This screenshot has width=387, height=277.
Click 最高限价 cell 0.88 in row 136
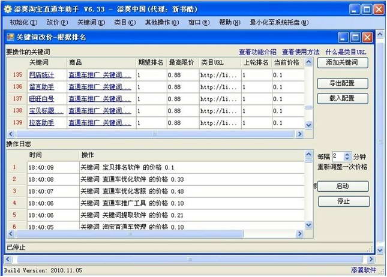pyautogui.click(x=183, y=87)
